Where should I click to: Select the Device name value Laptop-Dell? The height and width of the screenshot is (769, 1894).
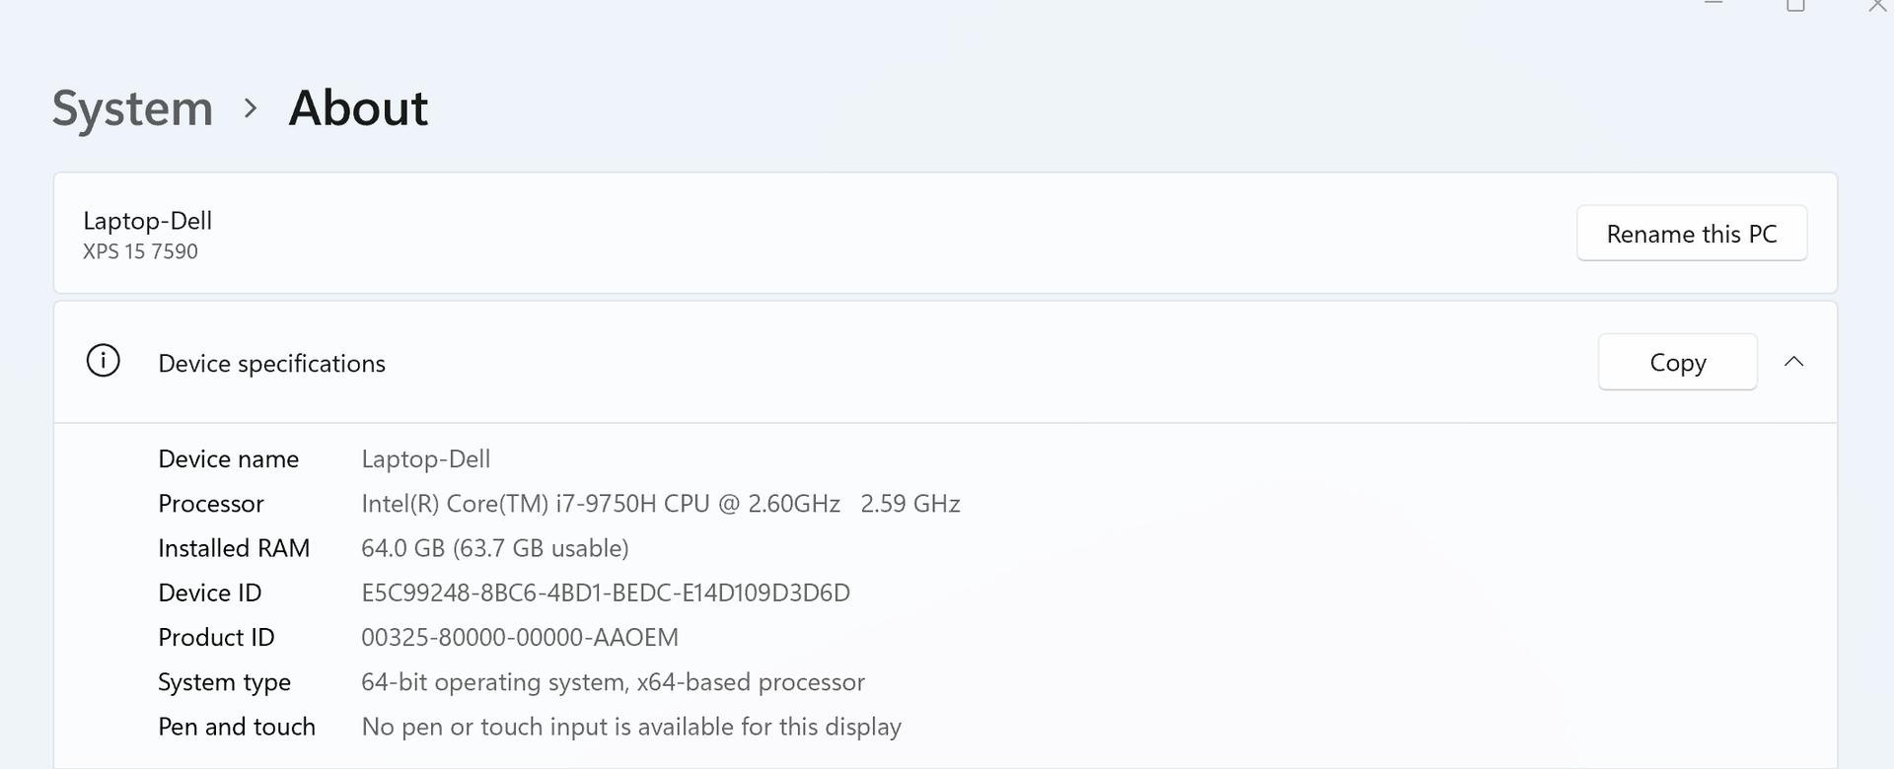(425, 459)
